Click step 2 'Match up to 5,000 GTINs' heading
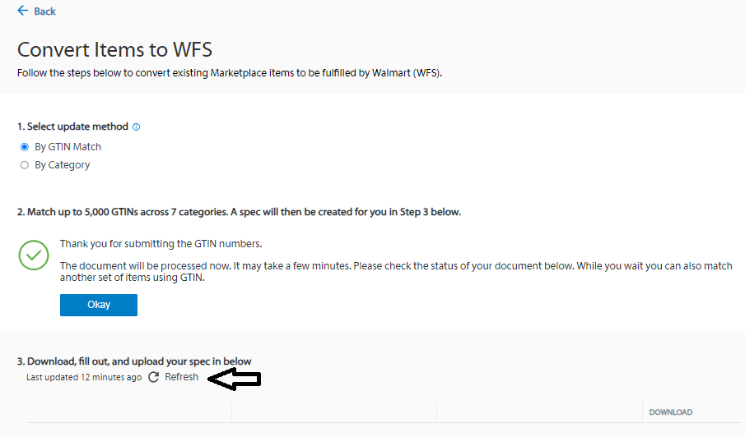The width and height of the screenshot is (745, 437). [x=239, y=212]
